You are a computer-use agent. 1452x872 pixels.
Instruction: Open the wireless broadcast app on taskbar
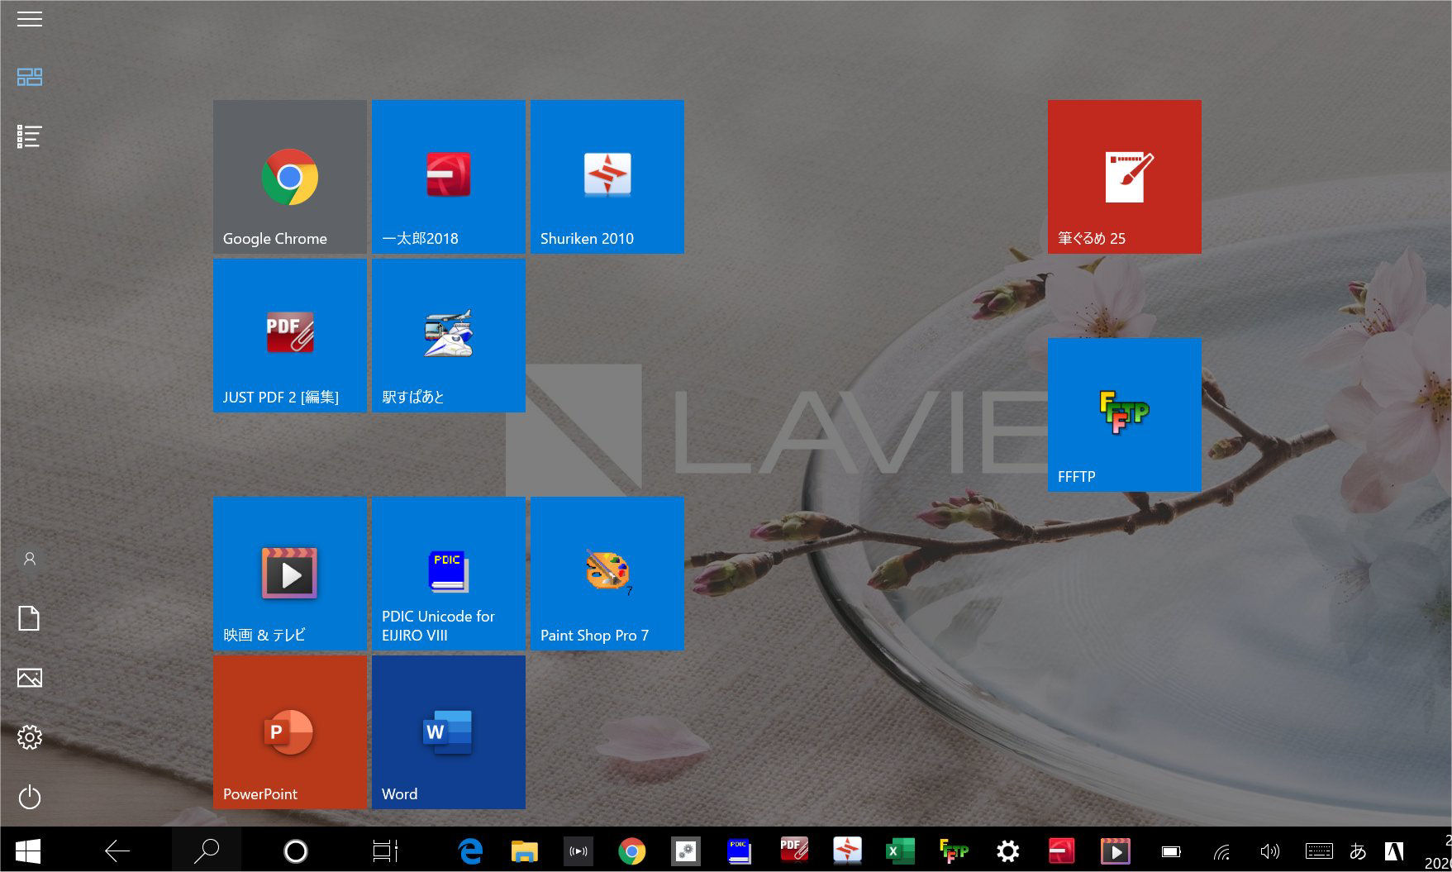[578, 851]
